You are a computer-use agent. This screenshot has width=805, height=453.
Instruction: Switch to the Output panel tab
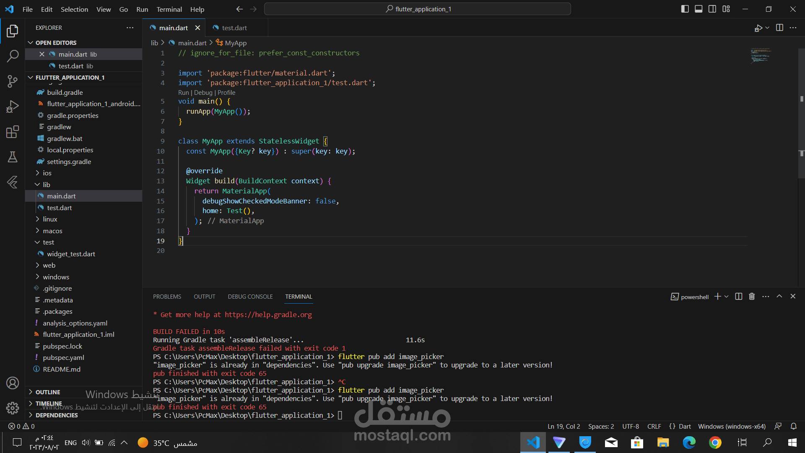205,297
